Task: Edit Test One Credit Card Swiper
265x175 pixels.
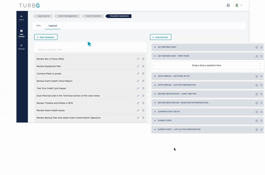Action: click(x=138, y=88)
